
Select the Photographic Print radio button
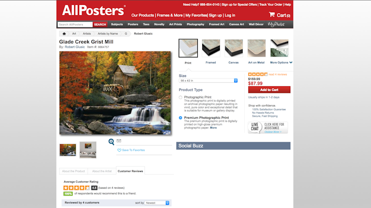pyautogui.click(x=181, y=98)
